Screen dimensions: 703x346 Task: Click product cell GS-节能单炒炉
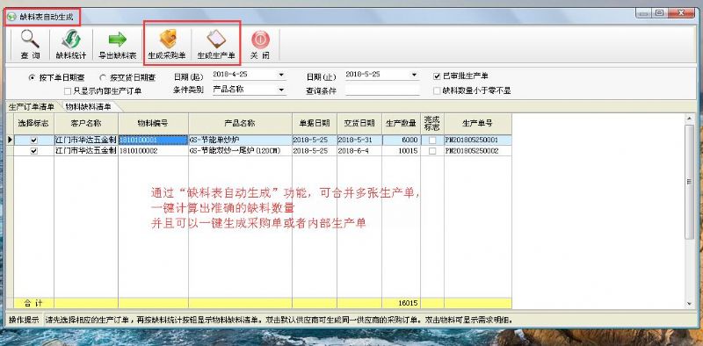[x=240, y=141]
